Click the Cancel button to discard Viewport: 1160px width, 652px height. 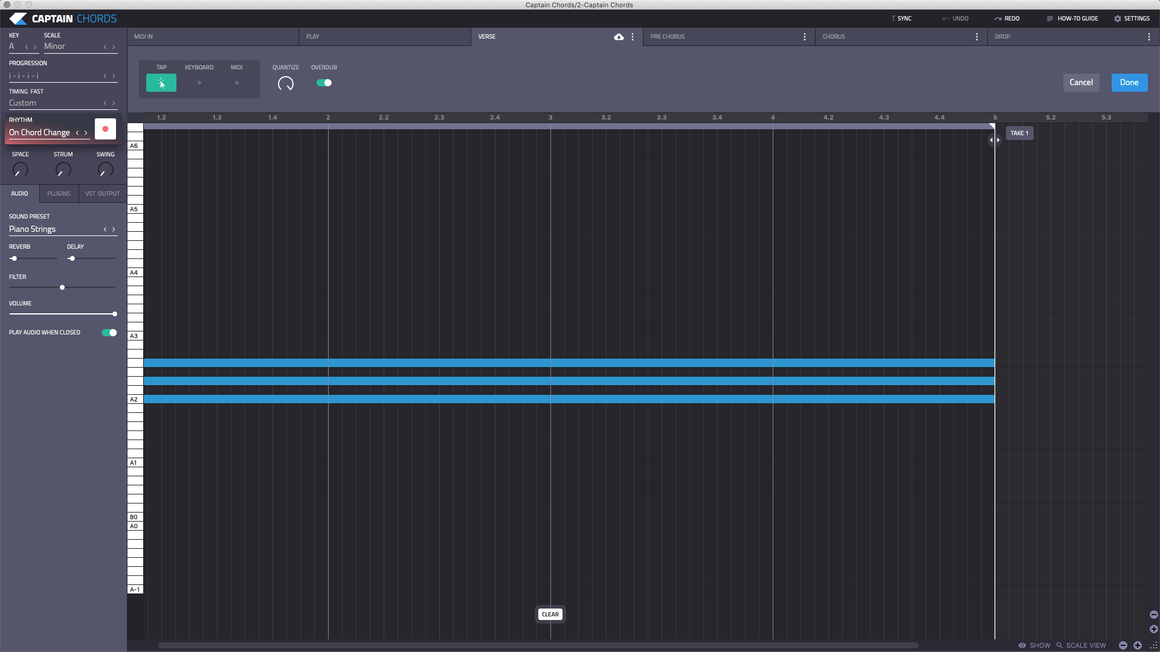1081,82
